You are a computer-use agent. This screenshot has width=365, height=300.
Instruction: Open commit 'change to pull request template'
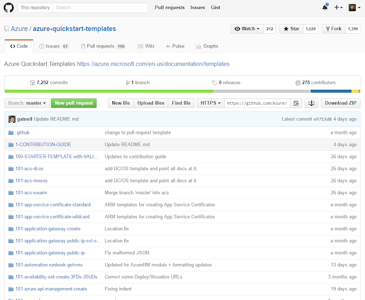[x=138, y=133]
